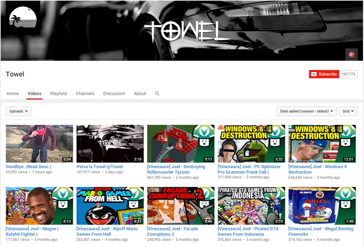364x246 pixels.
Task: Open the Mugen Batshit Fighter thumbnail
Action: coord(40,206)
